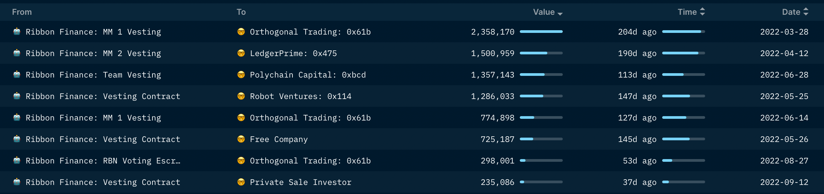Image resolution: width=824 pixels, height=194 pixels.
Task: Open Ribbon Finance: MM 2 Vesting address
Action: [x=93, y=53]
